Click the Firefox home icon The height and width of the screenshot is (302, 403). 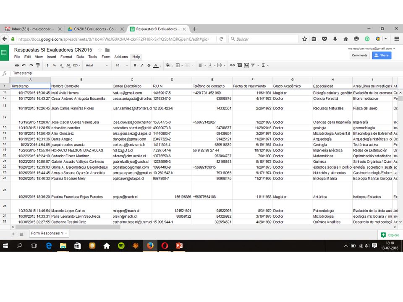pyautogui.click(x=345, y=39)
